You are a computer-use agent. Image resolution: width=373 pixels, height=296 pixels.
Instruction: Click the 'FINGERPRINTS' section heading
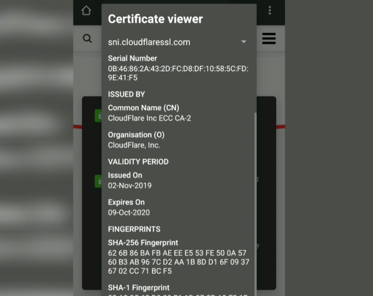point(134,229)
